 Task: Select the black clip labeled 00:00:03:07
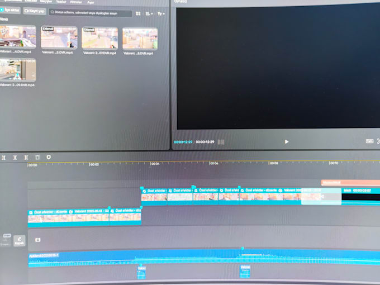pyautogui.click(x=360, y=196)
